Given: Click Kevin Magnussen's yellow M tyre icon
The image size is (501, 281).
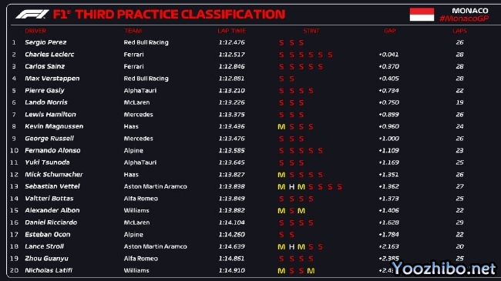Looking at the screenshot, I should click(x=281, y=127).
